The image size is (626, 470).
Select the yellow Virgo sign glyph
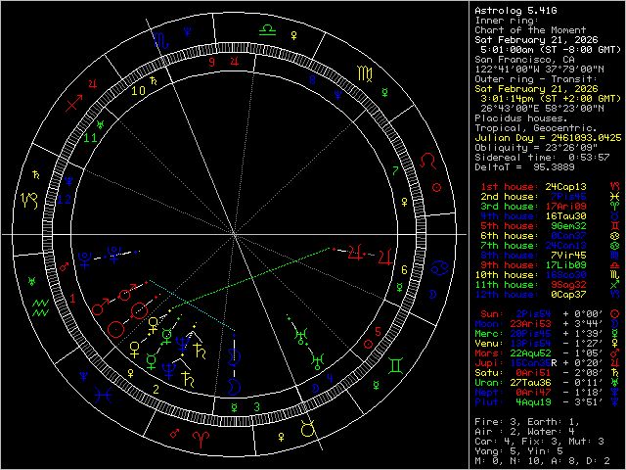click(x=363, y=71)
